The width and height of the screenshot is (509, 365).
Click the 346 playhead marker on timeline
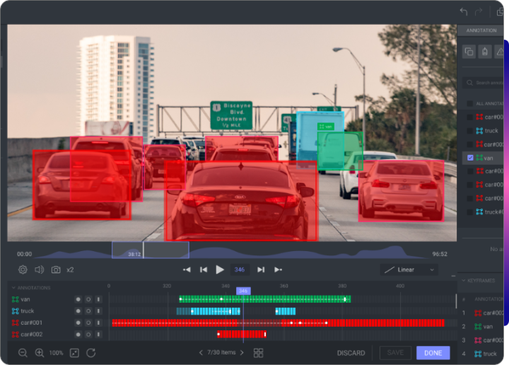243,291
